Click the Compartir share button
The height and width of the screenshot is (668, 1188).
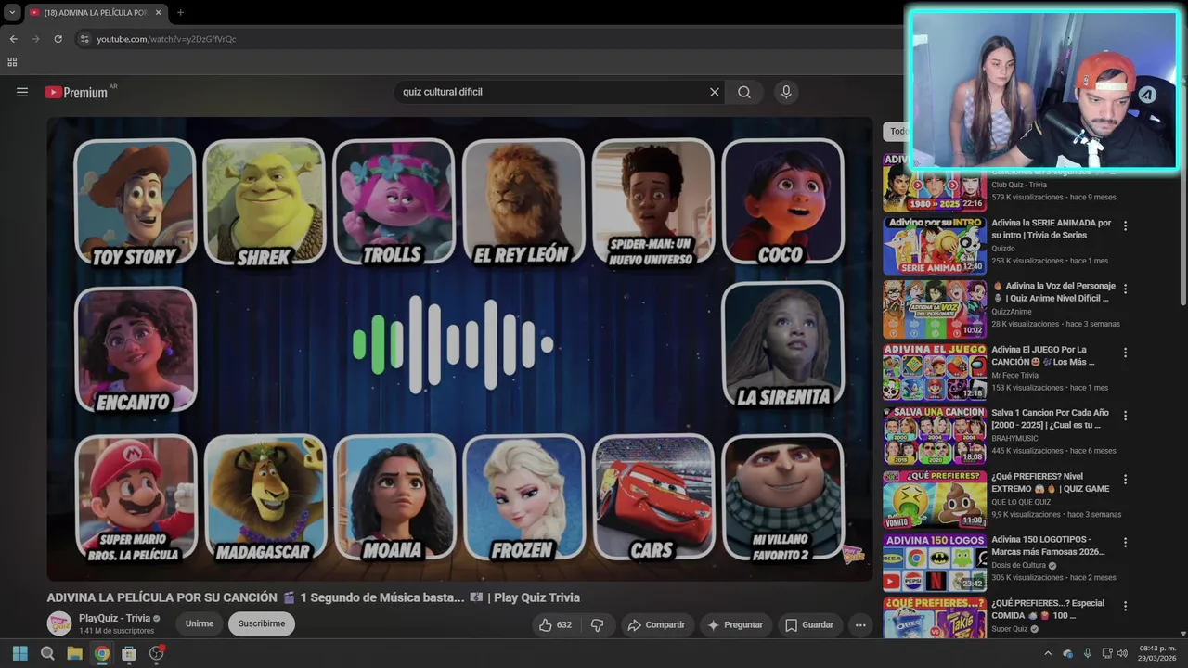click(656, 625)
